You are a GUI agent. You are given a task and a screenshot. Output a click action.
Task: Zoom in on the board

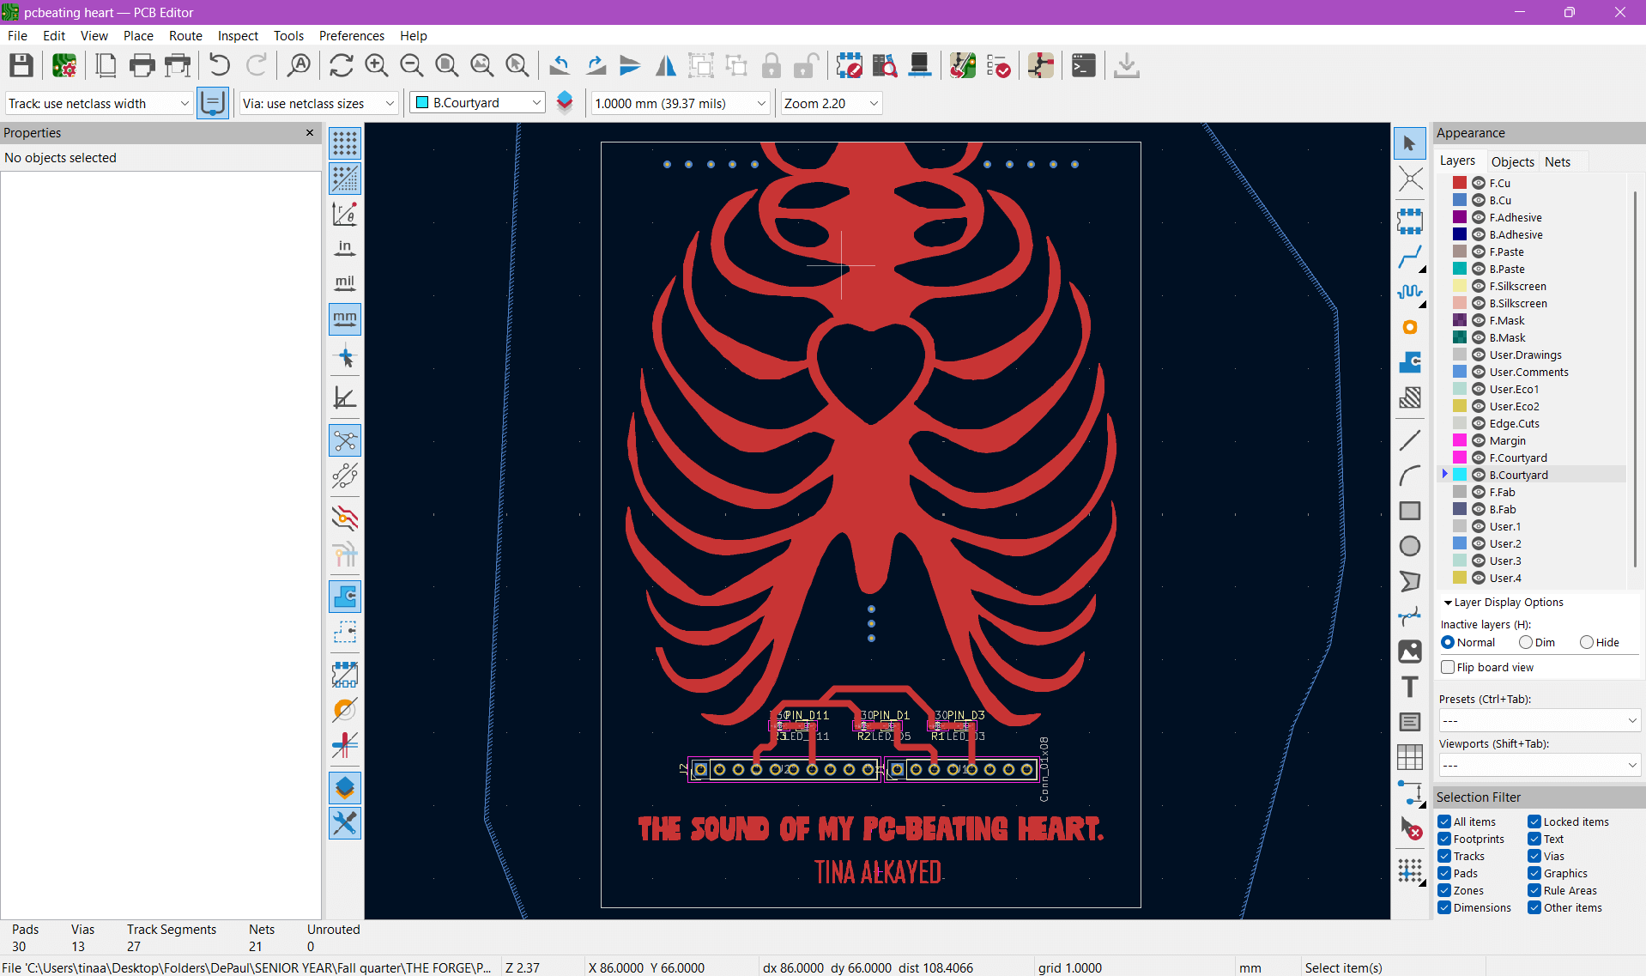376,65
